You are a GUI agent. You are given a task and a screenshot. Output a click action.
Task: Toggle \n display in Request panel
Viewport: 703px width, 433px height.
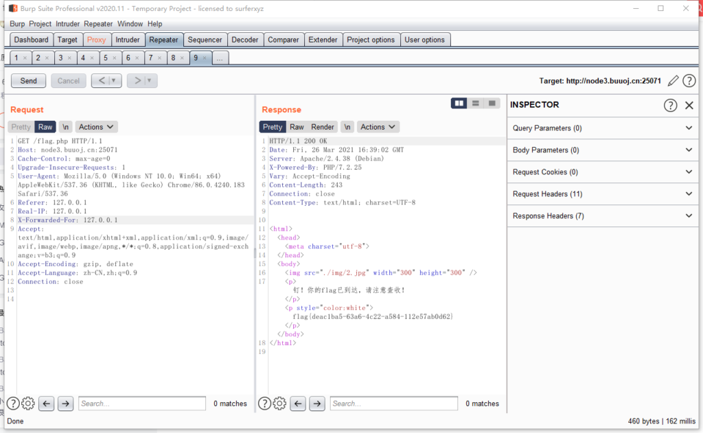coord(65,127)
